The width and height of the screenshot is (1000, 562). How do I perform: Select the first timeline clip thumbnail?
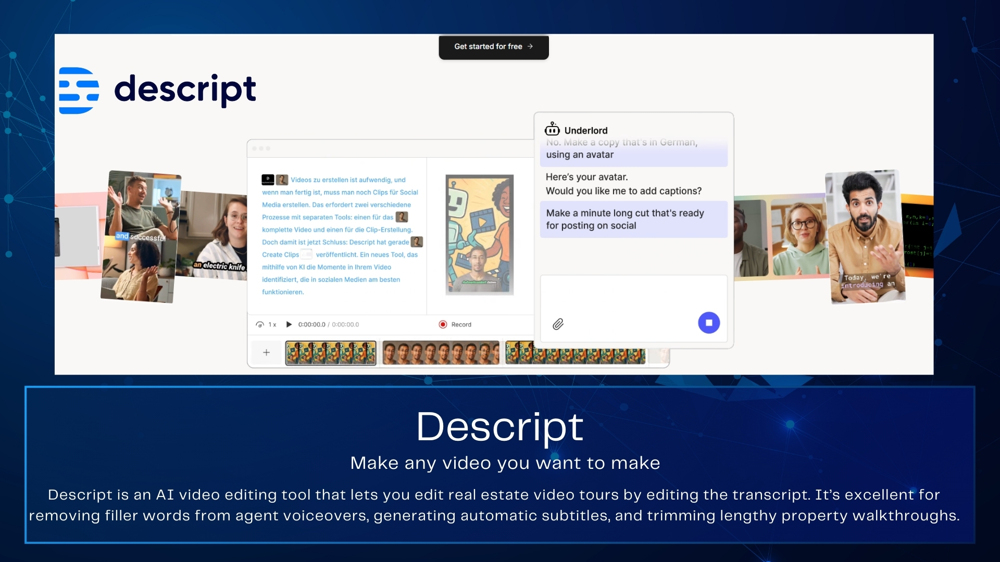pos(331,353)
